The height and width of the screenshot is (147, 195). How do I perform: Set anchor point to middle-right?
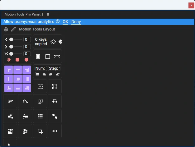(26, 79)
